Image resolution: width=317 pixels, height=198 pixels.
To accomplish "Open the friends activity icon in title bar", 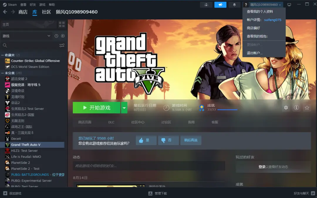I will (206, 5).
